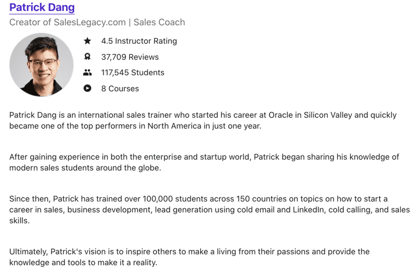The height and width of the screenshot is (271, 415).
Task: Click the '117,545 Students' label
Action: [x=133, y=72]
